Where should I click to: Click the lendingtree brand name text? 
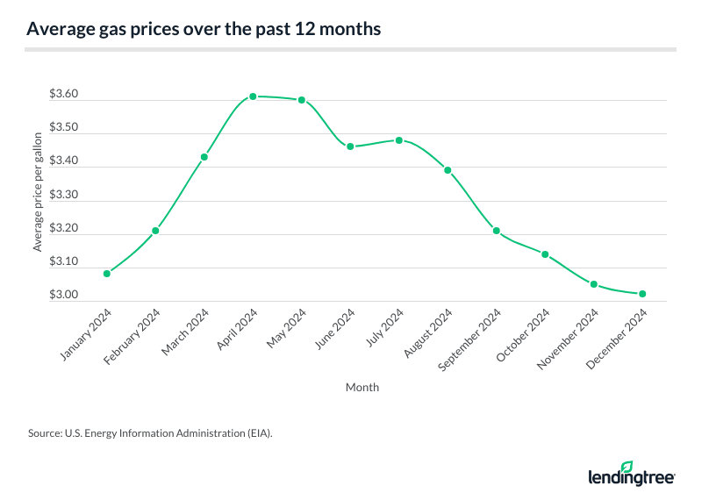click(630, 478)
